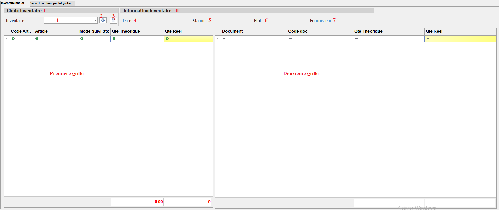Click the ABC filter icon under Article column
Viewport: 499px width, 210px height.
tap(37, 39)
